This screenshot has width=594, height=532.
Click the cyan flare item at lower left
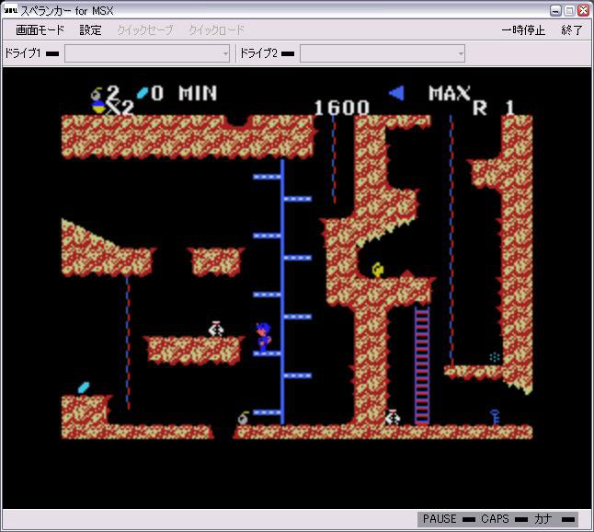84,387
